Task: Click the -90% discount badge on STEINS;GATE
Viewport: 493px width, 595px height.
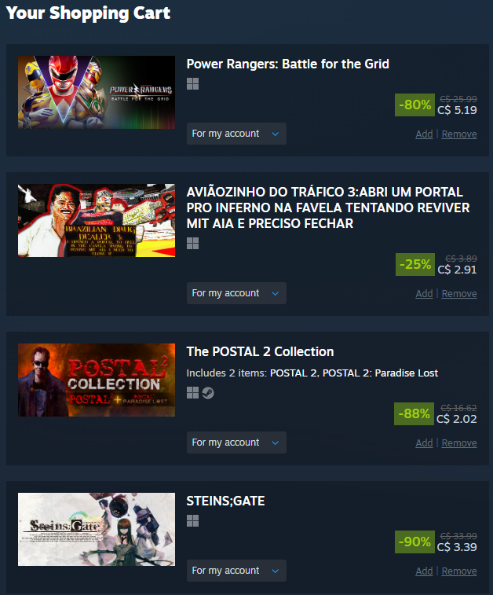Action: 414,542
